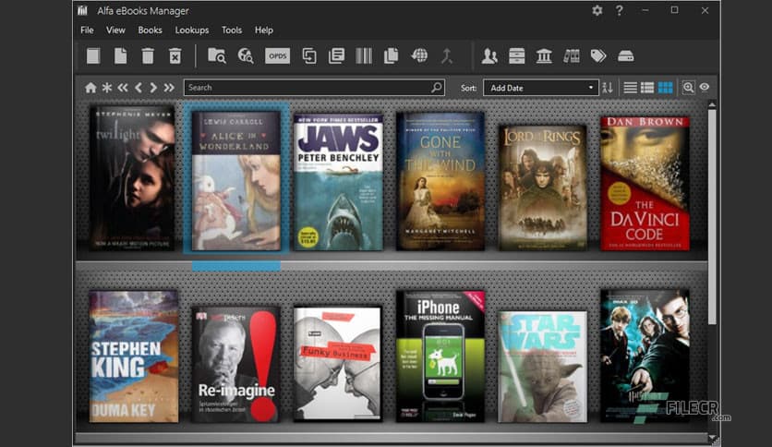This screenshot has height=447, width=772.
Task: Select The Da Vinci Code cover
Action: click(645, 184)
